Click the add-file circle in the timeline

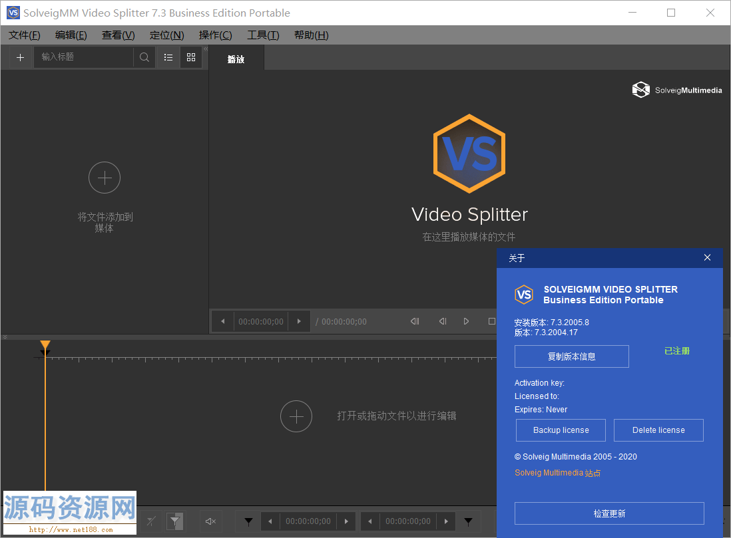[x=296, y=416]
